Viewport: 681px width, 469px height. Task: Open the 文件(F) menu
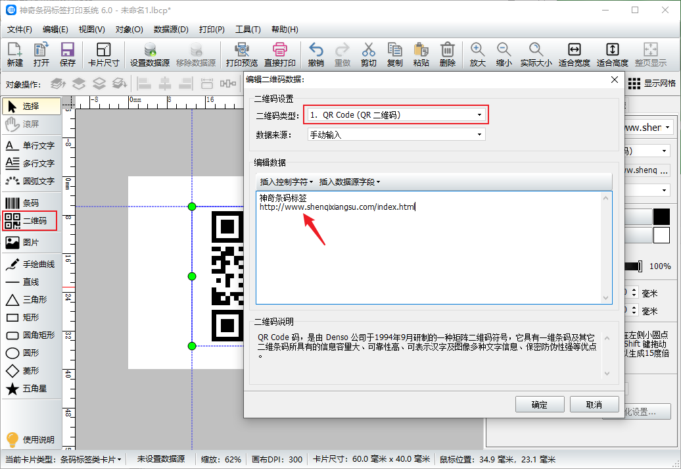pos(20,30)
